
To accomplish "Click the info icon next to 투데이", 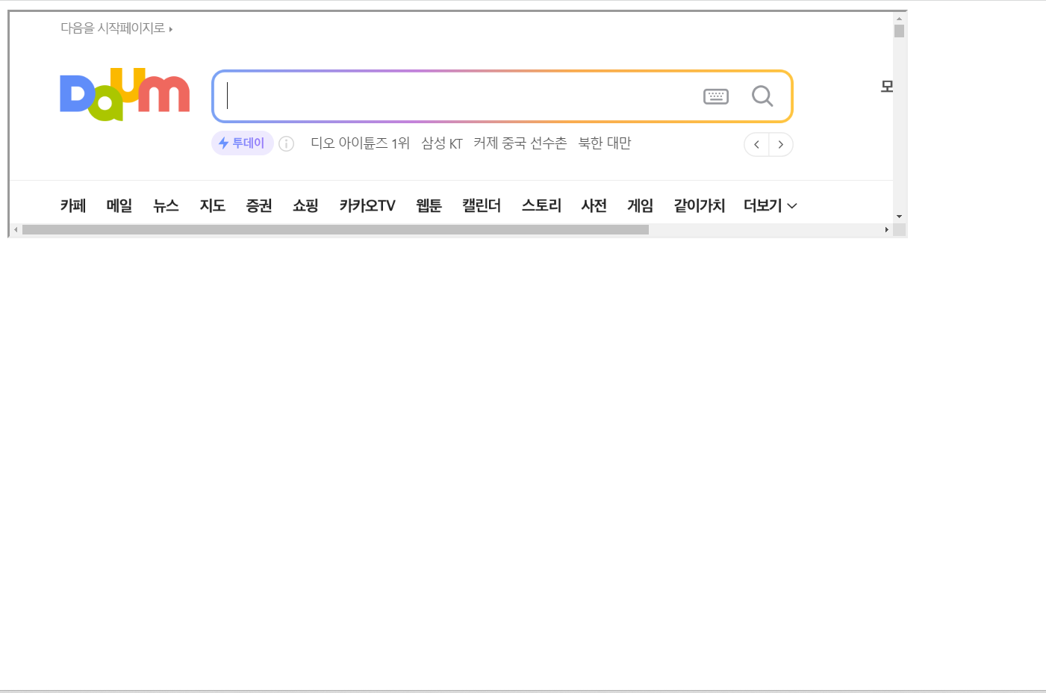I will tap(287, 144).
